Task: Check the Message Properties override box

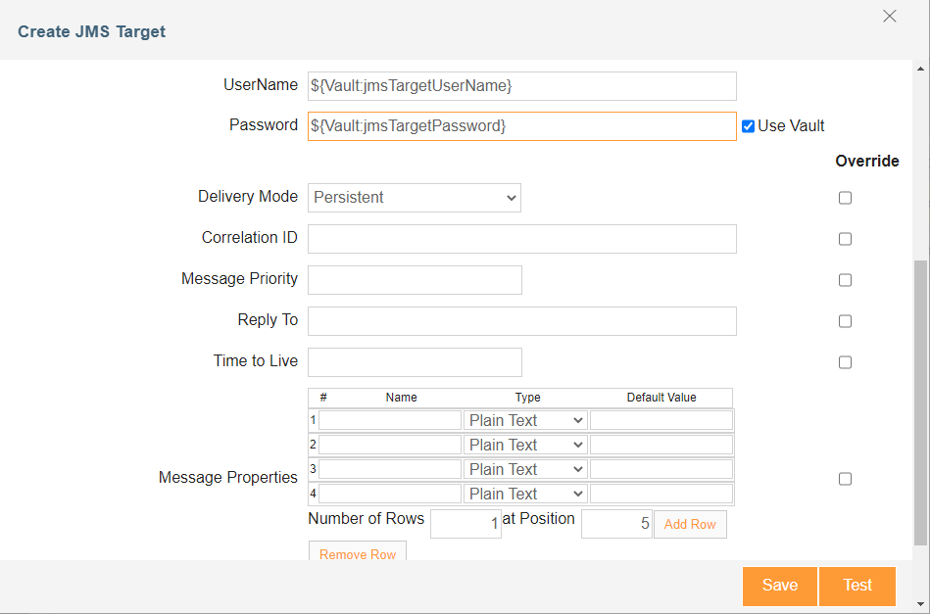Action: [x=845, y=479]
